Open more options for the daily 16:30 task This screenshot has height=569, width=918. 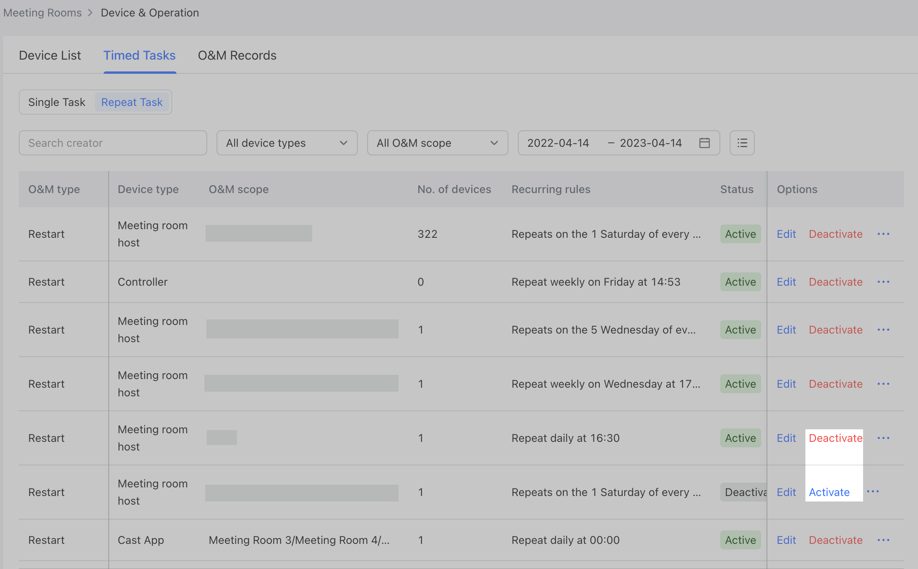[x=883, y=438]
